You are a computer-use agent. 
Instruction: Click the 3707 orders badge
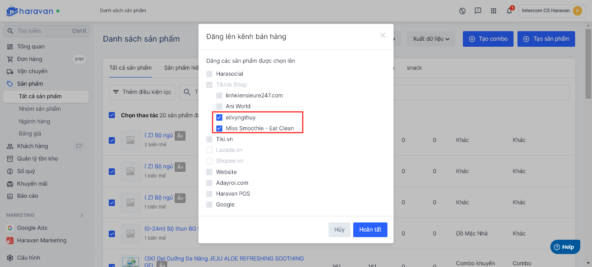79,59
